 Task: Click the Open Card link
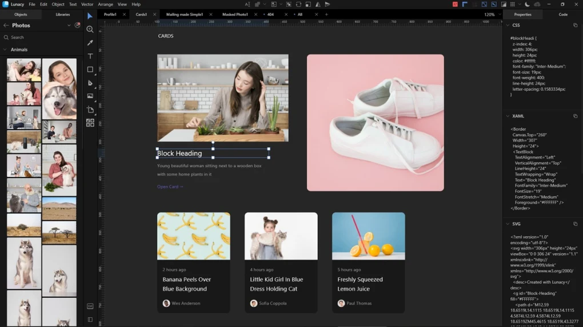coord(170,187)
